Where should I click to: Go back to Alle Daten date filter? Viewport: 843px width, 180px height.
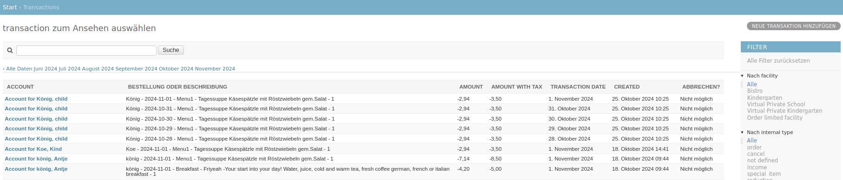(x=18, y=69)
